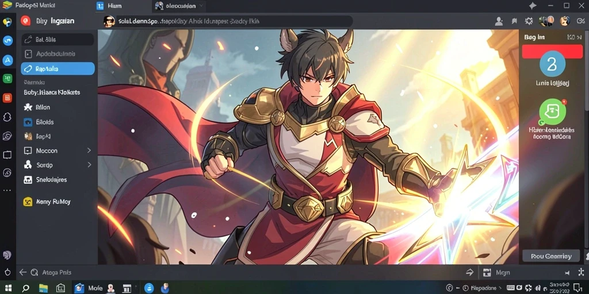Select the blue swirl icon in left rail
Image resolution: width=589 pixels, height=294 pixels.
click(x=7, y=41)
